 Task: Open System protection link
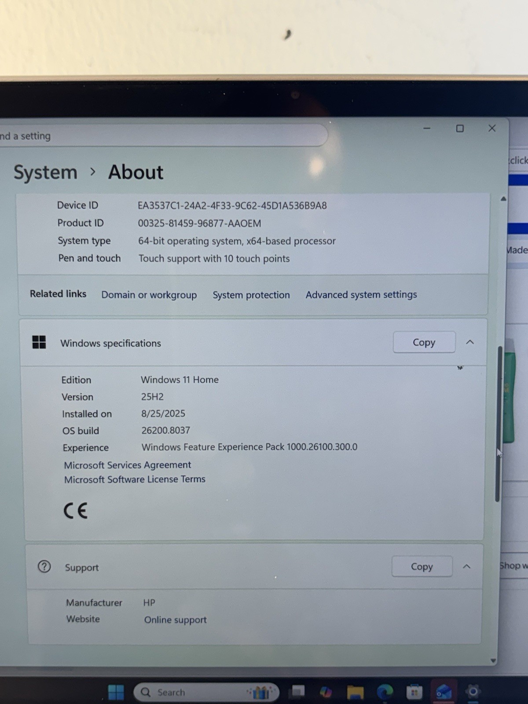tap(251, 295)
